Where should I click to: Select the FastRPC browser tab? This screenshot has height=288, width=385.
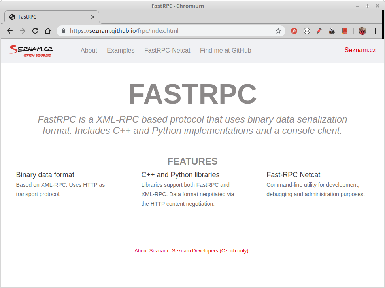[x=51, y=17]
